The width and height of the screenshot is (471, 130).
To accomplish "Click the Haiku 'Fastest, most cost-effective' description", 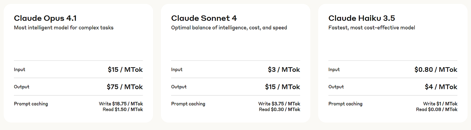I will click(372, 28).
